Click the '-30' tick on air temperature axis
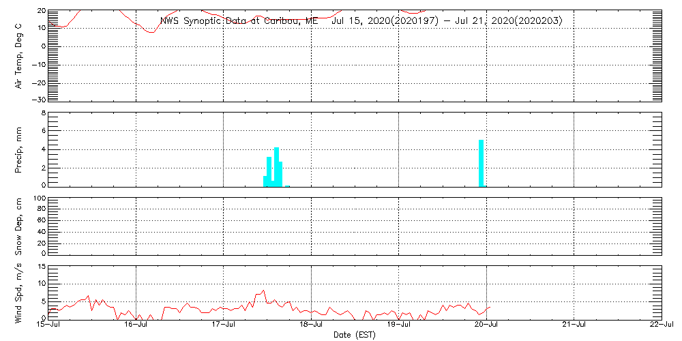This screenshot has height=341, width=682. (x=38, y=100)
